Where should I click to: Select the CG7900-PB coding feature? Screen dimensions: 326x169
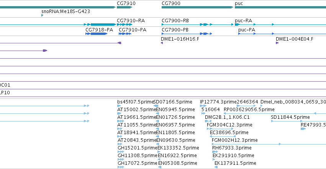pos(187,34)
